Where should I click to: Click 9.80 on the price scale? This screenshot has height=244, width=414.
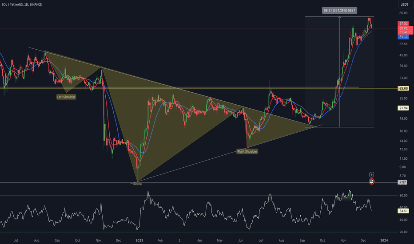point(402,167)
